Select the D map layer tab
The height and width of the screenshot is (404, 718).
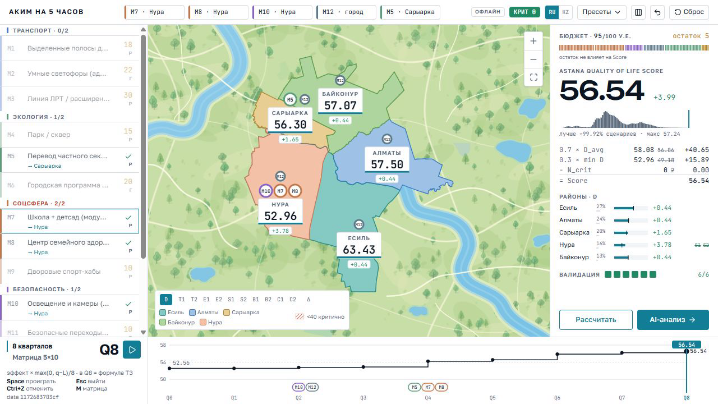pyautogui.click(x=166, y=300)
